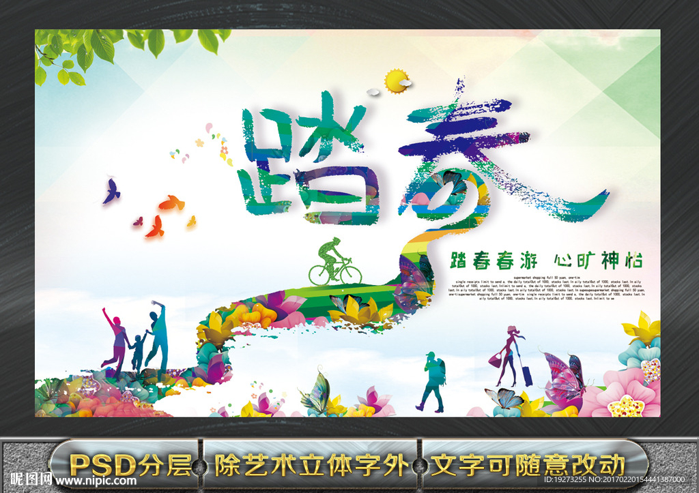The image size is (699, 493).
Task: Click the large '踏' title character
Action: pos(310,158)
